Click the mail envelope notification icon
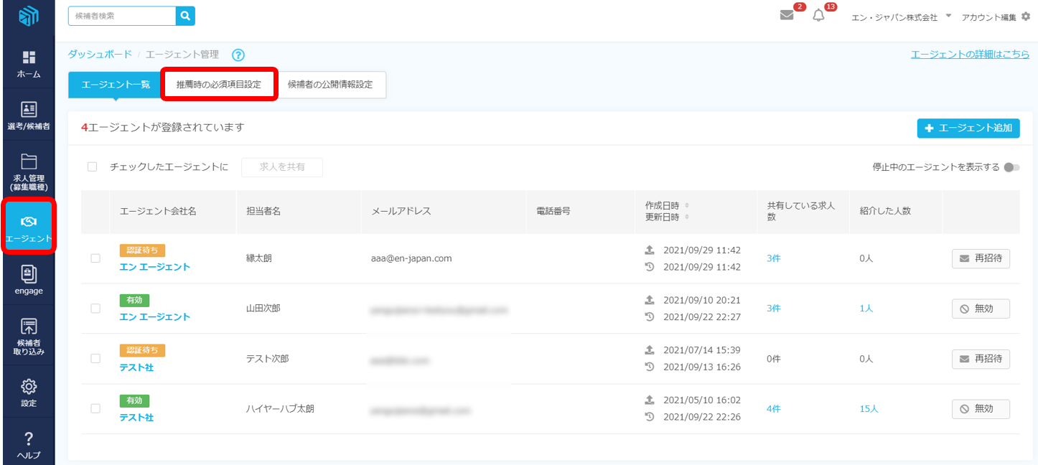The height and width of the screenshot is (465, 1038). point(787,16)
